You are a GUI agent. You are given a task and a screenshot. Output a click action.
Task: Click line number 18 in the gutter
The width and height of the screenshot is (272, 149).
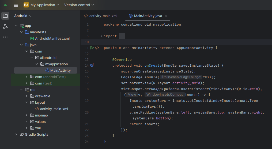coord(87,89)
